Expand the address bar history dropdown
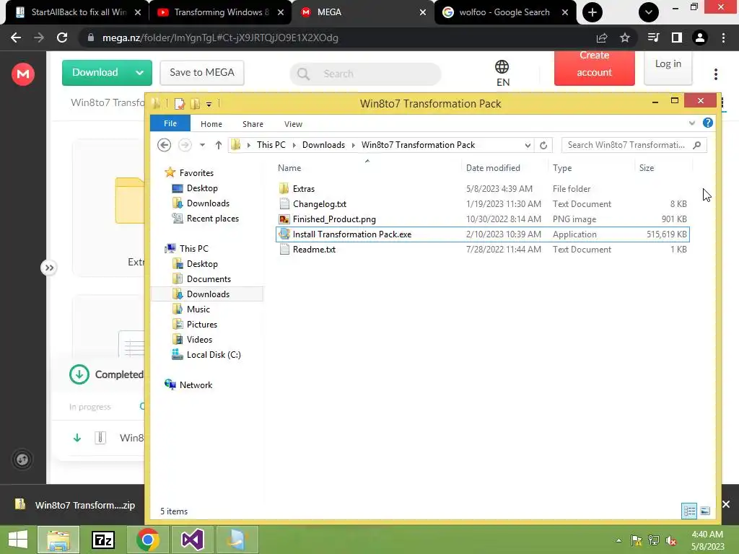 point(528,145)
